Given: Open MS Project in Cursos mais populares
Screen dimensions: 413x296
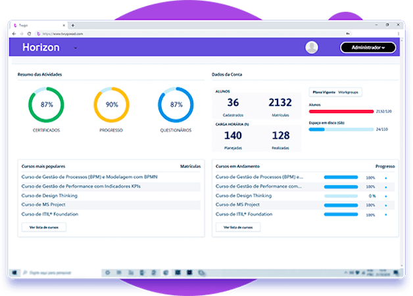Looking at the screenshot, I should pos(43,205).
